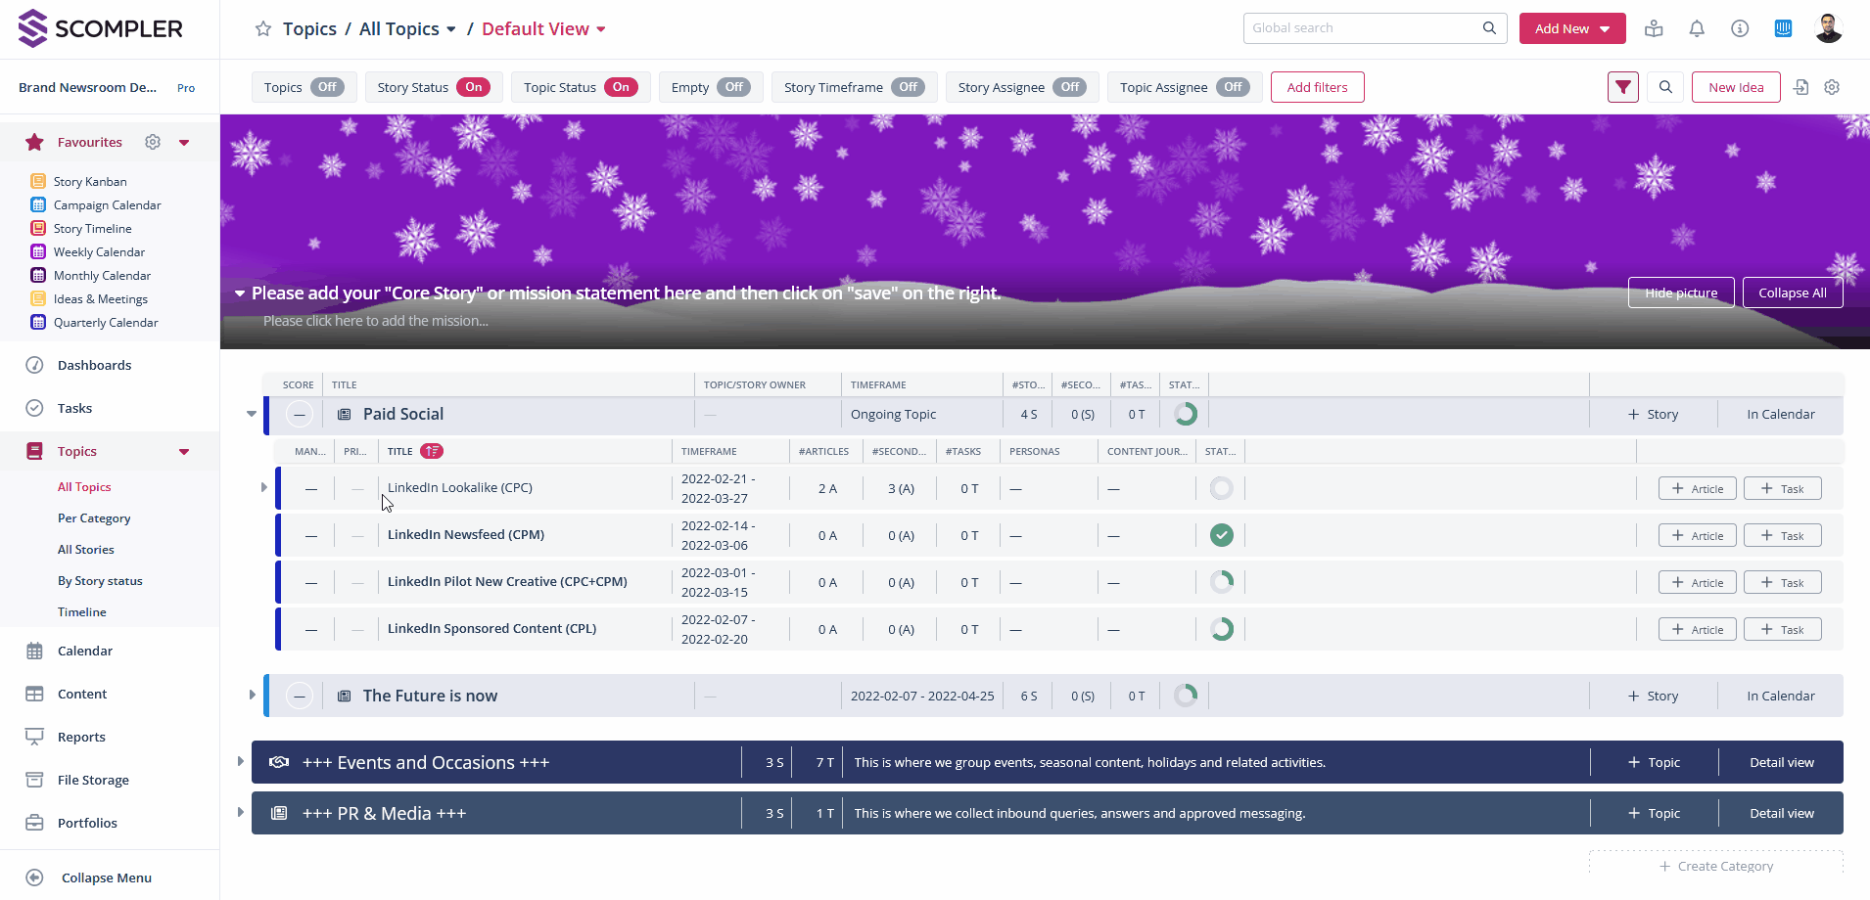Click the export file icon
Image resolution: width=1870 pixels, height=900 pixels.
coord(1801,87)
